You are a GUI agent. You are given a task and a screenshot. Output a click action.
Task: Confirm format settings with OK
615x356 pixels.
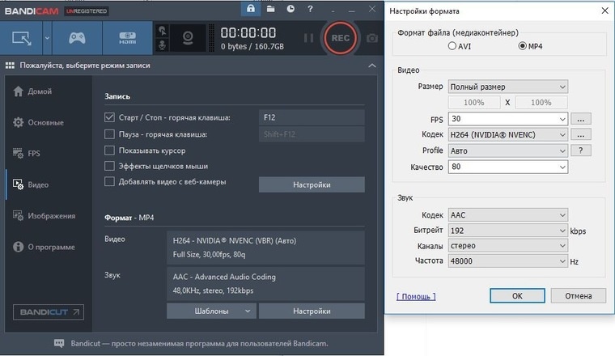pyautogui.click(x=517, y=295)
